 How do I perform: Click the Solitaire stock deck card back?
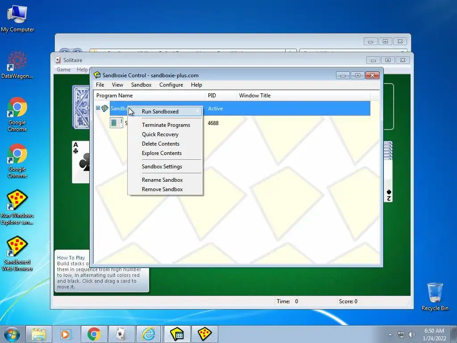81,107
